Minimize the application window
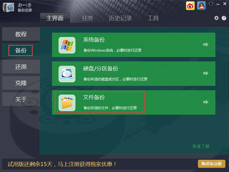 [218, 4]
